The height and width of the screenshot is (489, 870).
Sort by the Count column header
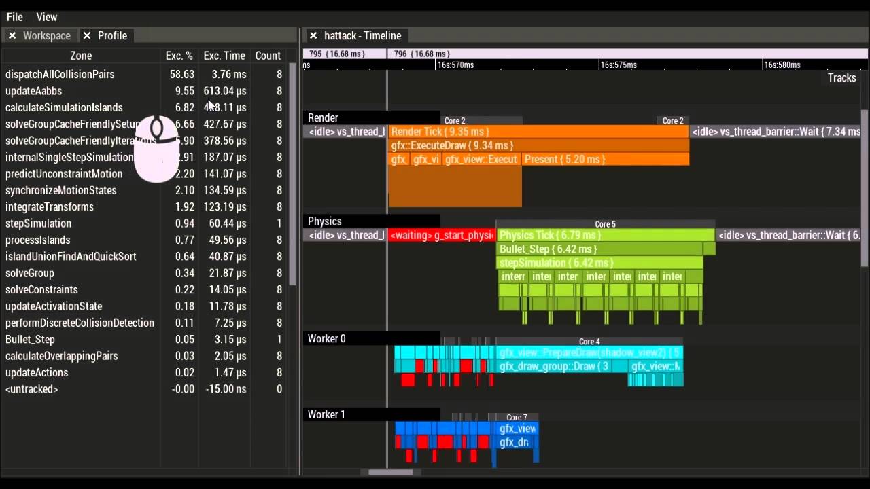click(268, 56)
